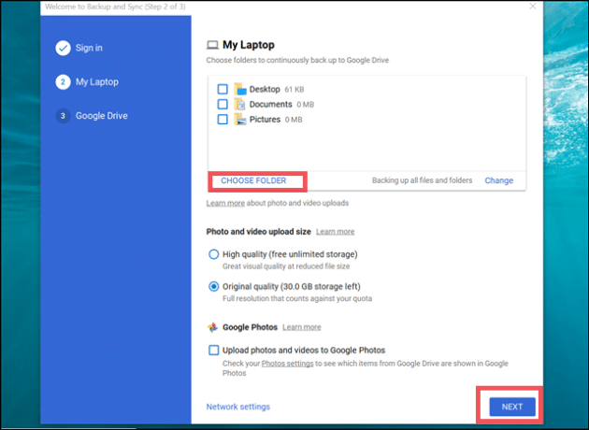Click the Documents folder icon
Viewport: 589px width, 430px height.
[x=240, y=105]
